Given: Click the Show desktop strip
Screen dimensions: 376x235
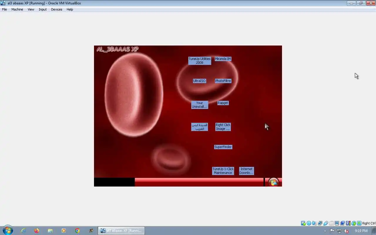Looking at the screenshot, I should (374, 231).
